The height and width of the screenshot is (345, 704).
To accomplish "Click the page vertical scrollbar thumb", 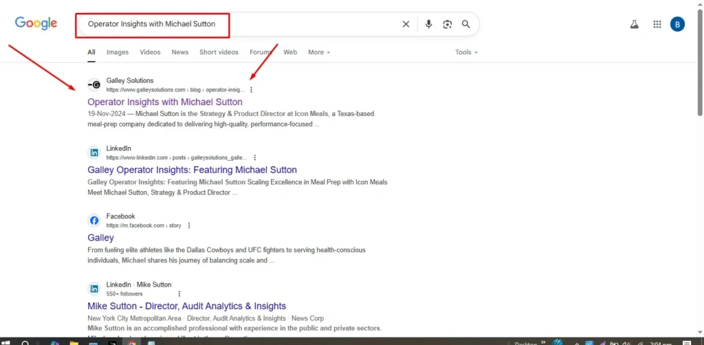I will pos(700,63).
